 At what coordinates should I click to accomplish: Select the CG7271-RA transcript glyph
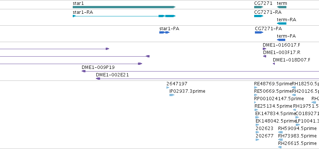(259, 16)
